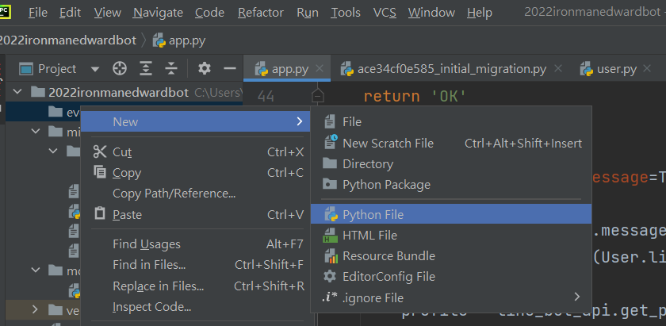This screenshot has height=326, width=666.
Task: Create a new Resource Bundle
Action: [451, 256]
